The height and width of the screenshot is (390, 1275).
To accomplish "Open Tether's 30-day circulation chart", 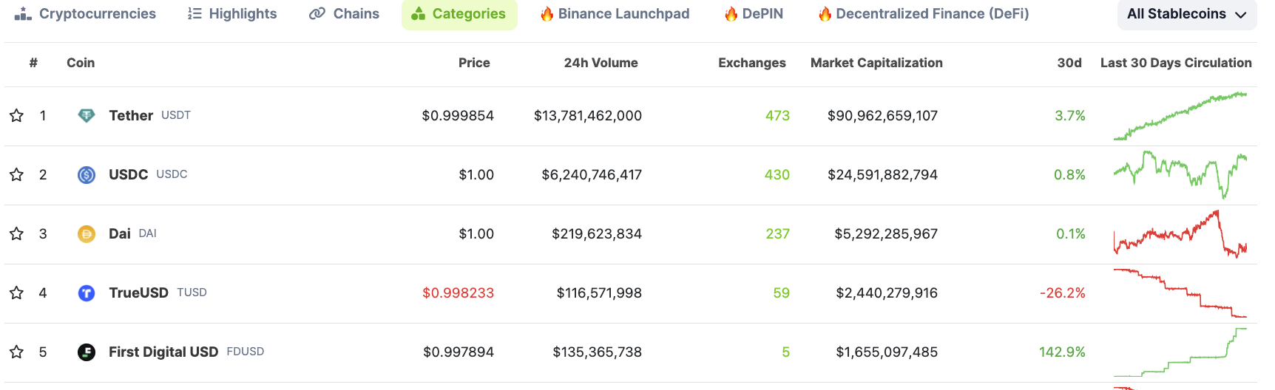I will tap(1180, 116).
